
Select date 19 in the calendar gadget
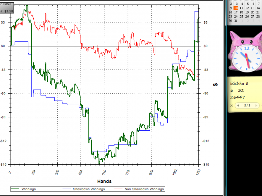pos(247,12)
